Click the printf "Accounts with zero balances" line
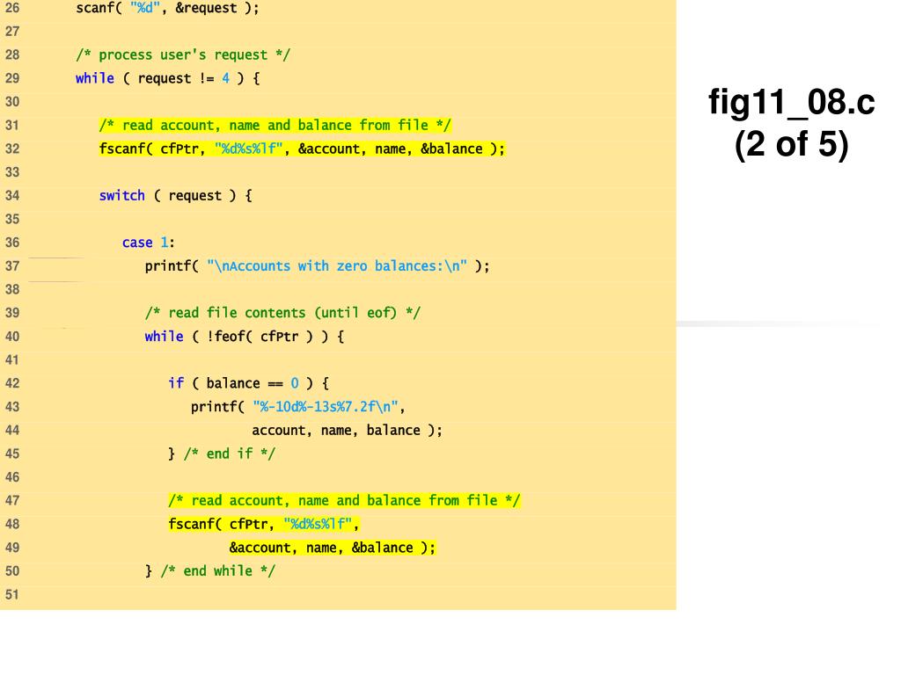The width and height of the screenshot is (901, 675). tap(317, 266)
